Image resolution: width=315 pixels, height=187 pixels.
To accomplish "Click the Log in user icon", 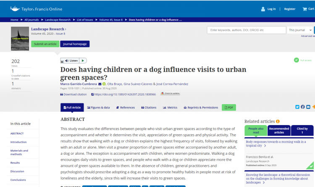I will pos(263,9).
